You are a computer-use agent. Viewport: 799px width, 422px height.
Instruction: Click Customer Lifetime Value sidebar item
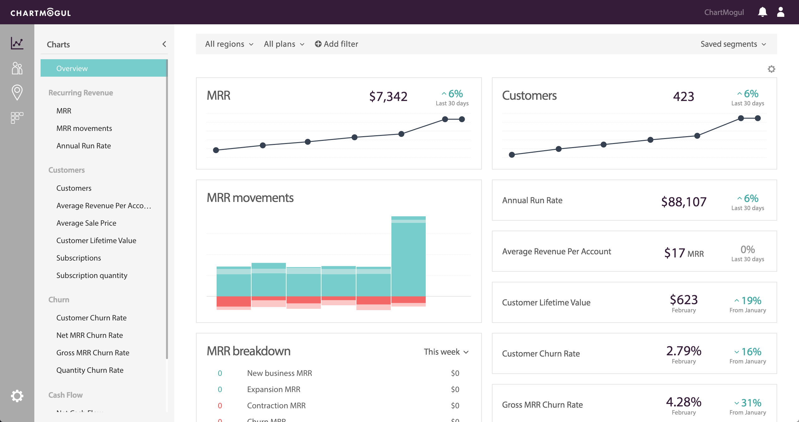pos(97,240)
